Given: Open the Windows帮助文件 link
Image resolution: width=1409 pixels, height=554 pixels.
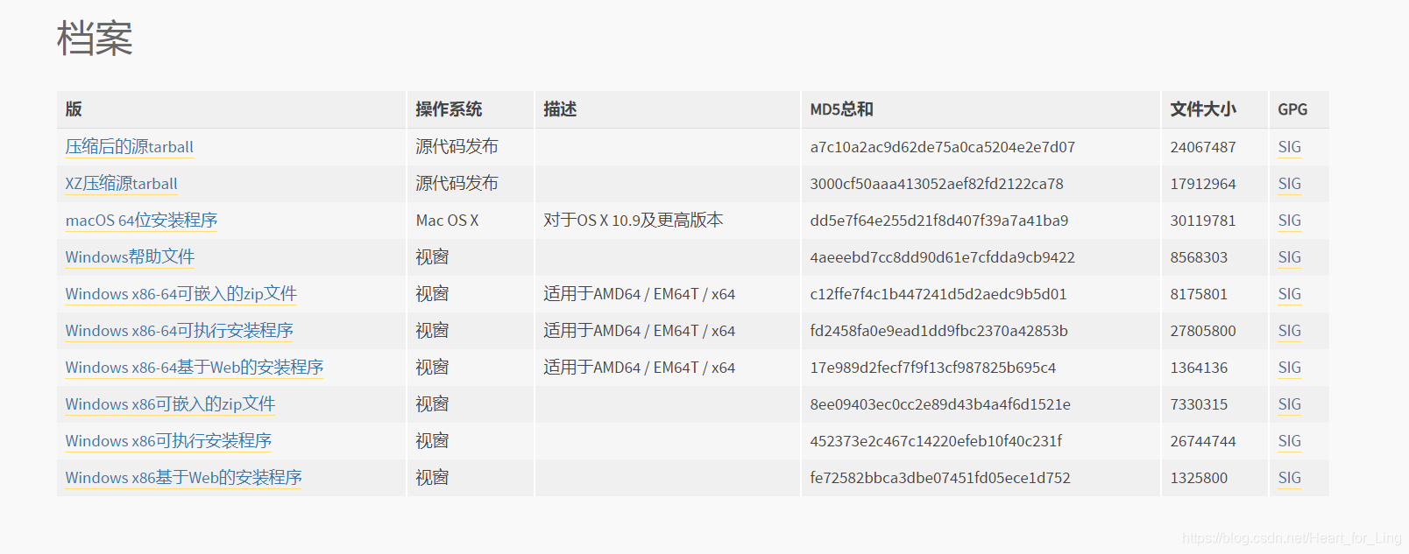Looking at the screenshot, I should tap(131, 257).
